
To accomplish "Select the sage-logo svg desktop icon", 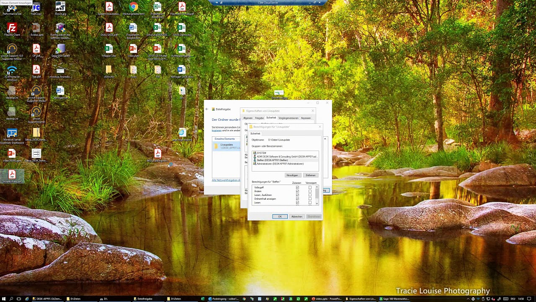I will click(182, 135).
